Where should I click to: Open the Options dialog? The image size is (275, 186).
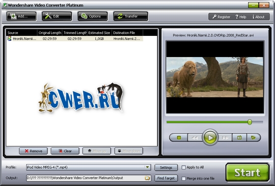[x=93, y=16]
